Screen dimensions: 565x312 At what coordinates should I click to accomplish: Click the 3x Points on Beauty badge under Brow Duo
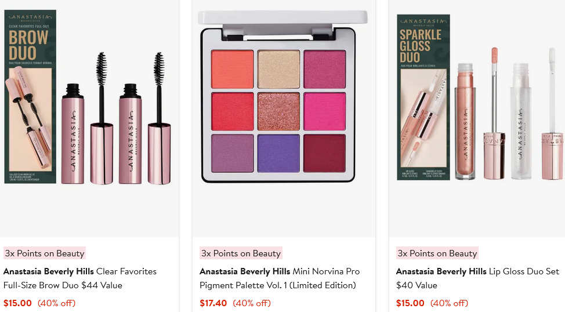(x=45, y=253)
